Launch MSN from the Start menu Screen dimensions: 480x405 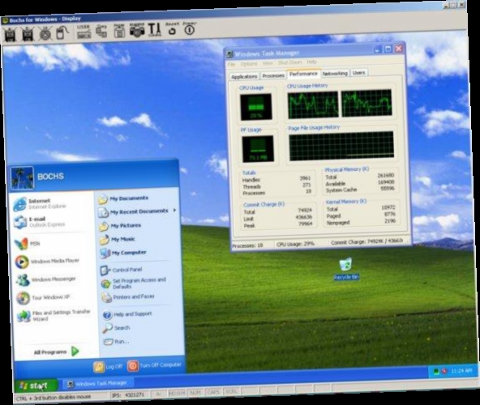click(x=28, y=244)
